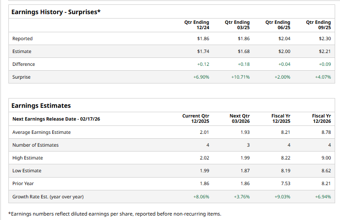Click the +9.03% growth rate value
The image size is (340, 220).
pyautogui.click(x=282, y=197)
